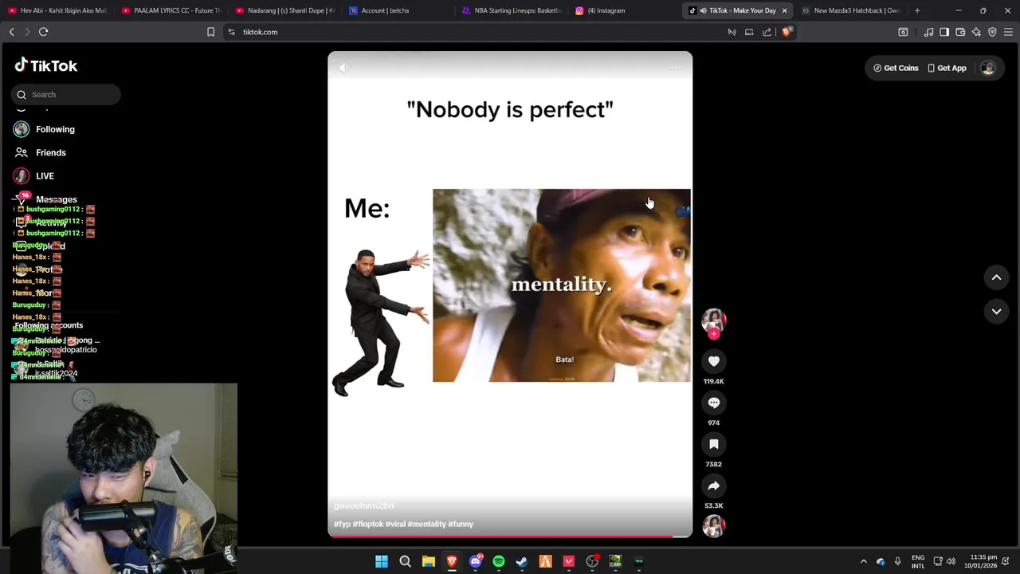Click the Get App button
Screen dimensions: 1020x574
(x=947, y=68)
